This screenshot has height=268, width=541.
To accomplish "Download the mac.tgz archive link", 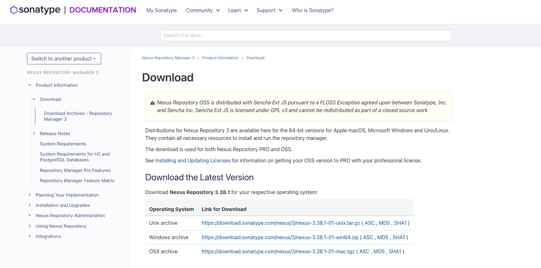I will point(278,251).
